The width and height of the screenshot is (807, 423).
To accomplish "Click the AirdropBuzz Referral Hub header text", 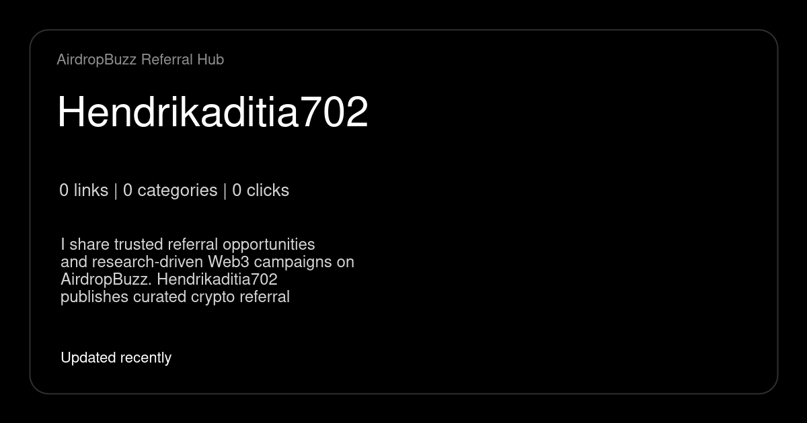I will point(140,60).
